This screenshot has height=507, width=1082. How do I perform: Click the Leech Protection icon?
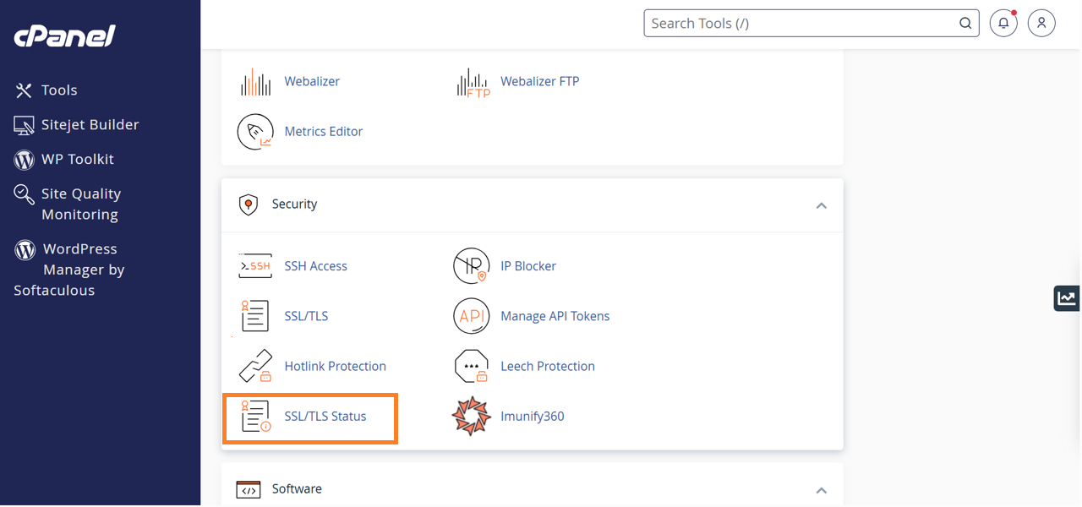pos(472,367)
